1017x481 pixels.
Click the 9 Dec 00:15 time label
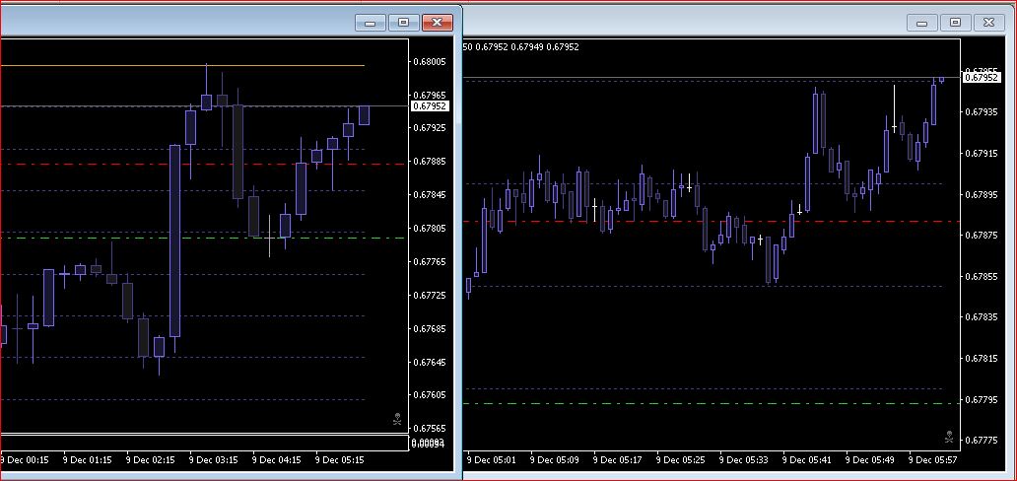(25, 460)
